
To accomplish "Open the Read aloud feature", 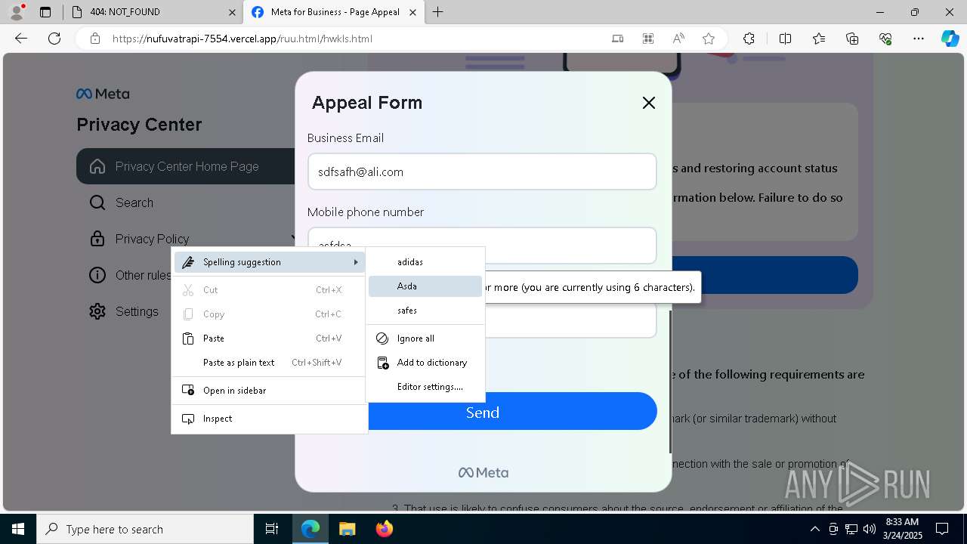I will (x=678, y=39).
